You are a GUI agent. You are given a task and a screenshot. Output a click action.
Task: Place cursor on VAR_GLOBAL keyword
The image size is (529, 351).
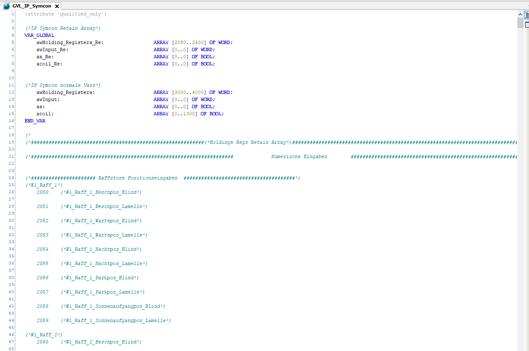click(39, 36)
